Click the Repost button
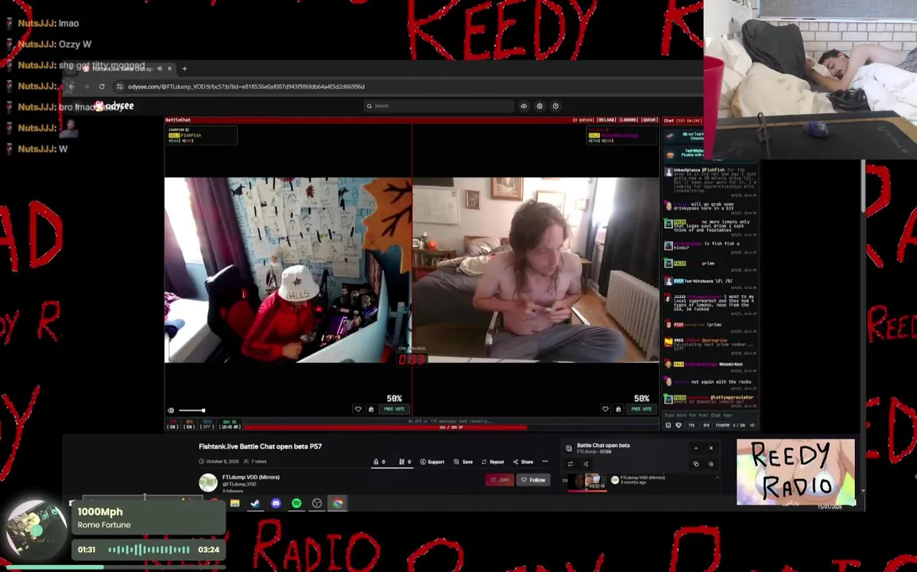Image resolution: width=917 pixels, height=572 pixels. click(x=493, y=462)
